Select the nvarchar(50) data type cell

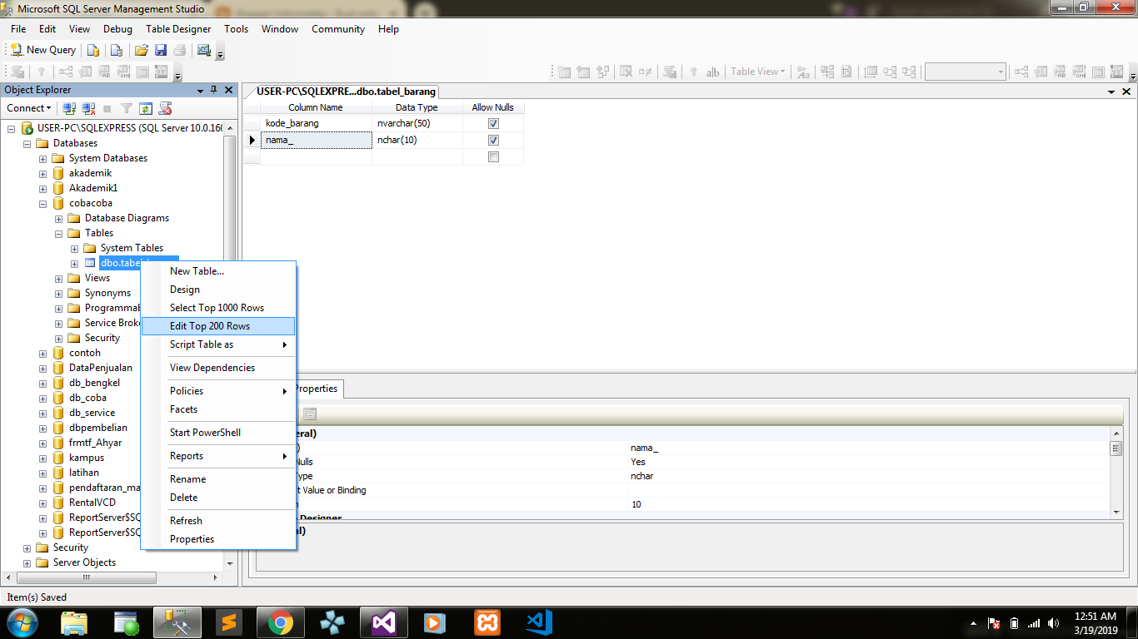click(x=417, y=123)
